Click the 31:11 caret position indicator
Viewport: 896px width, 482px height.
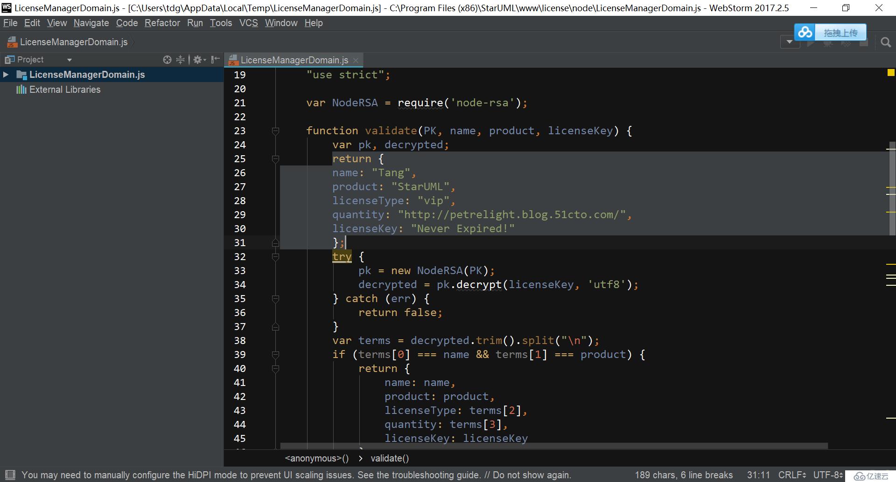point(758,475)
